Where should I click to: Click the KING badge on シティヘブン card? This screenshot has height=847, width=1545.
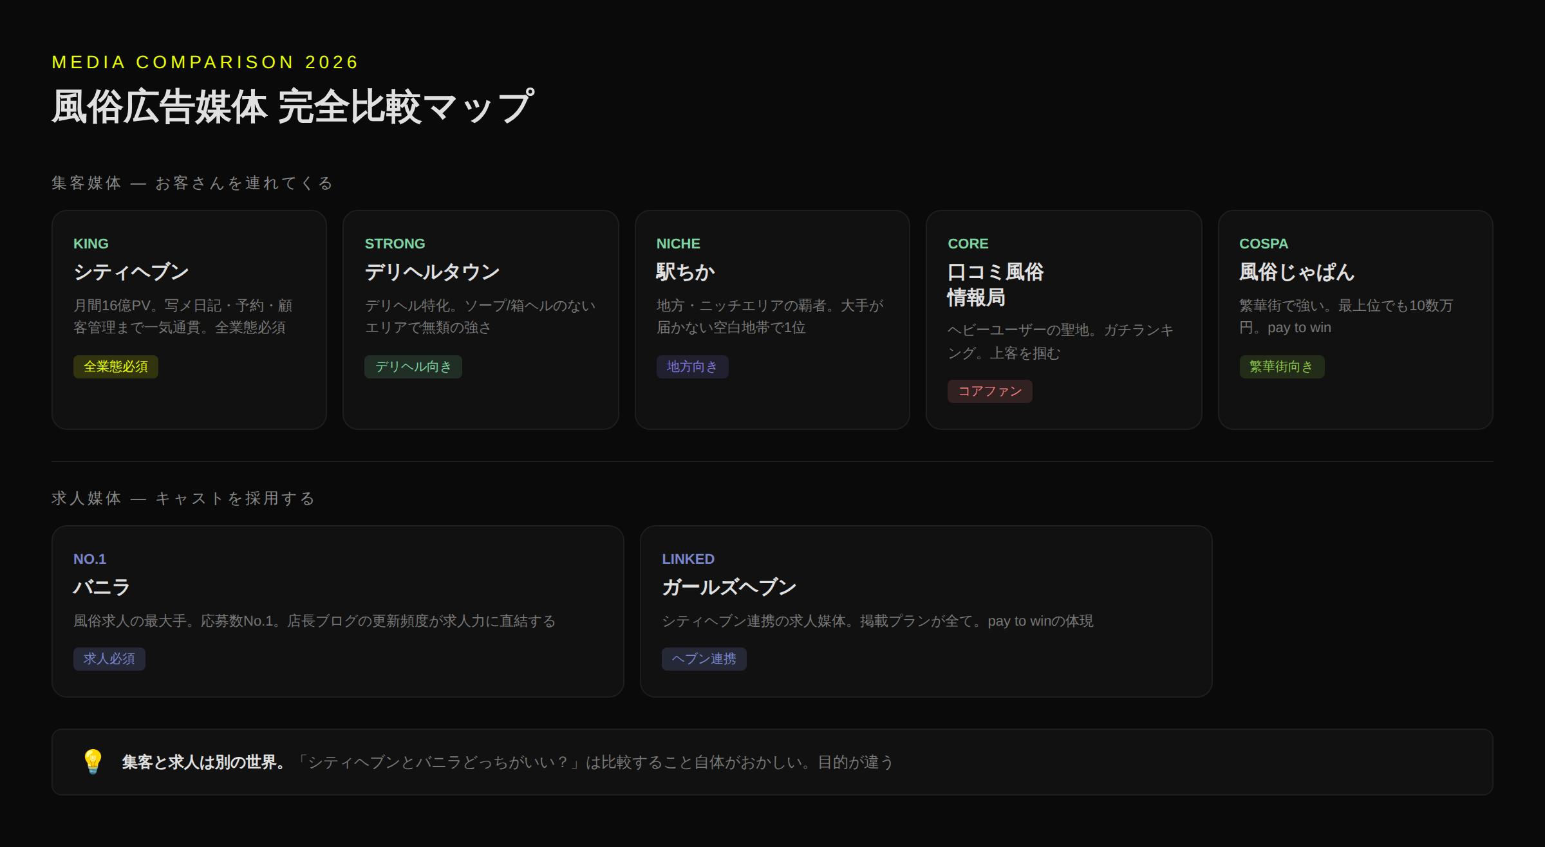[x=91, y=243]
